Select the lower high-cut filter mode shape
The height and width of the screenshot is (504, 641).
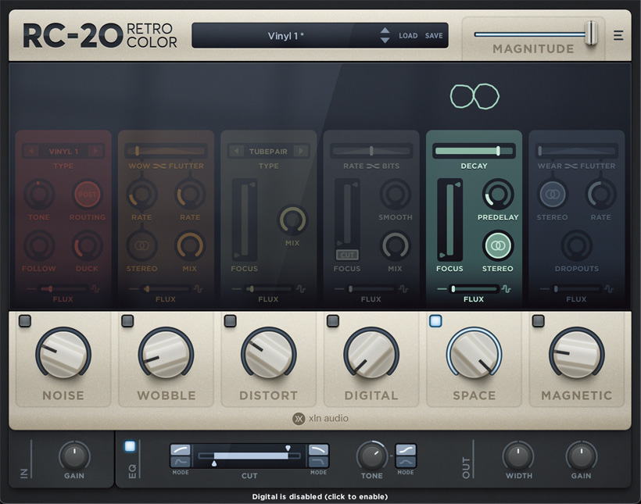pyautogui.click(x=318, y=462)
